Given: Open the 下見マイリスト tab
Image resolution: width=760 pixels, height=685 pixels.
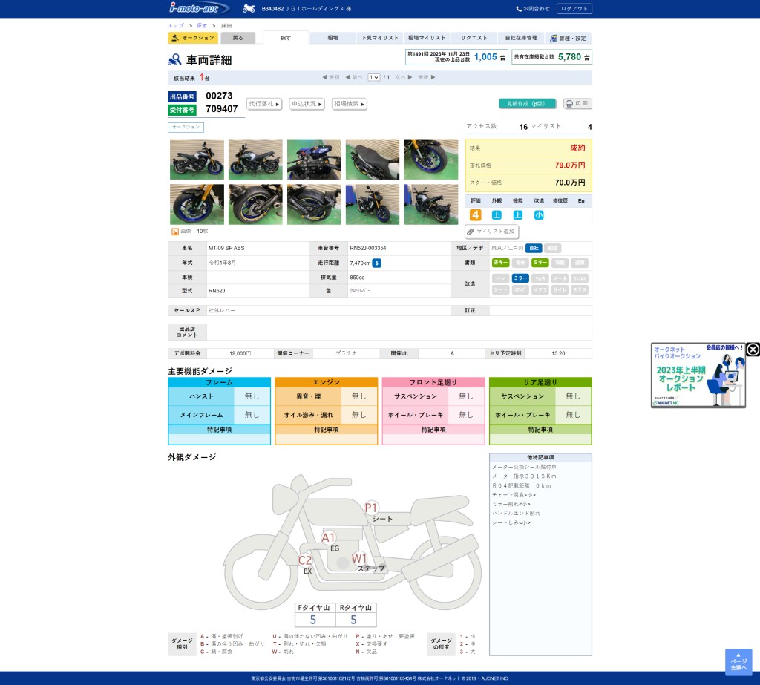Looking at the screenshot, I should [x=379, y=38].
